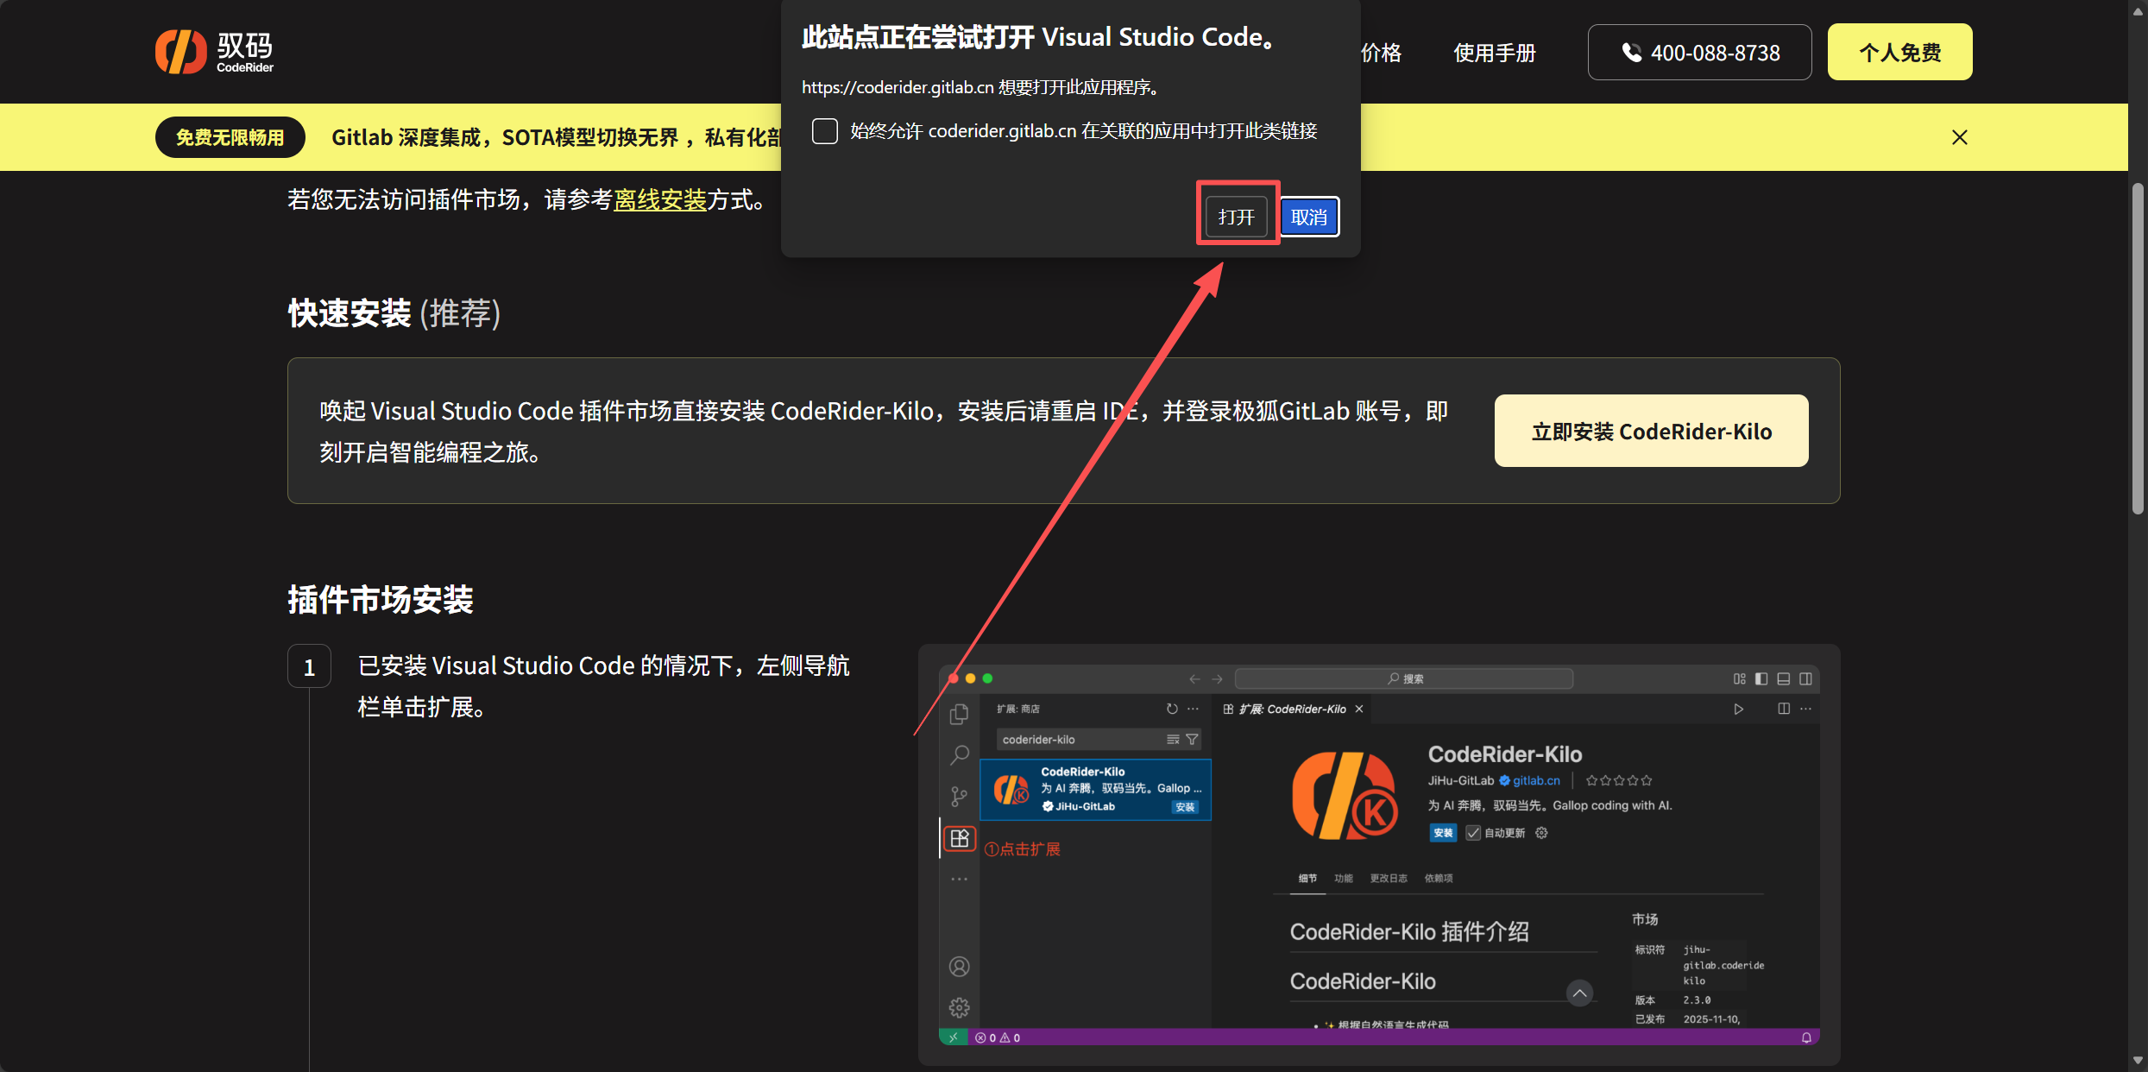Click 立即安装 CodeRider-Kilo button
Viewport: 2148px width, 1072px height.
pos(1650,432)
